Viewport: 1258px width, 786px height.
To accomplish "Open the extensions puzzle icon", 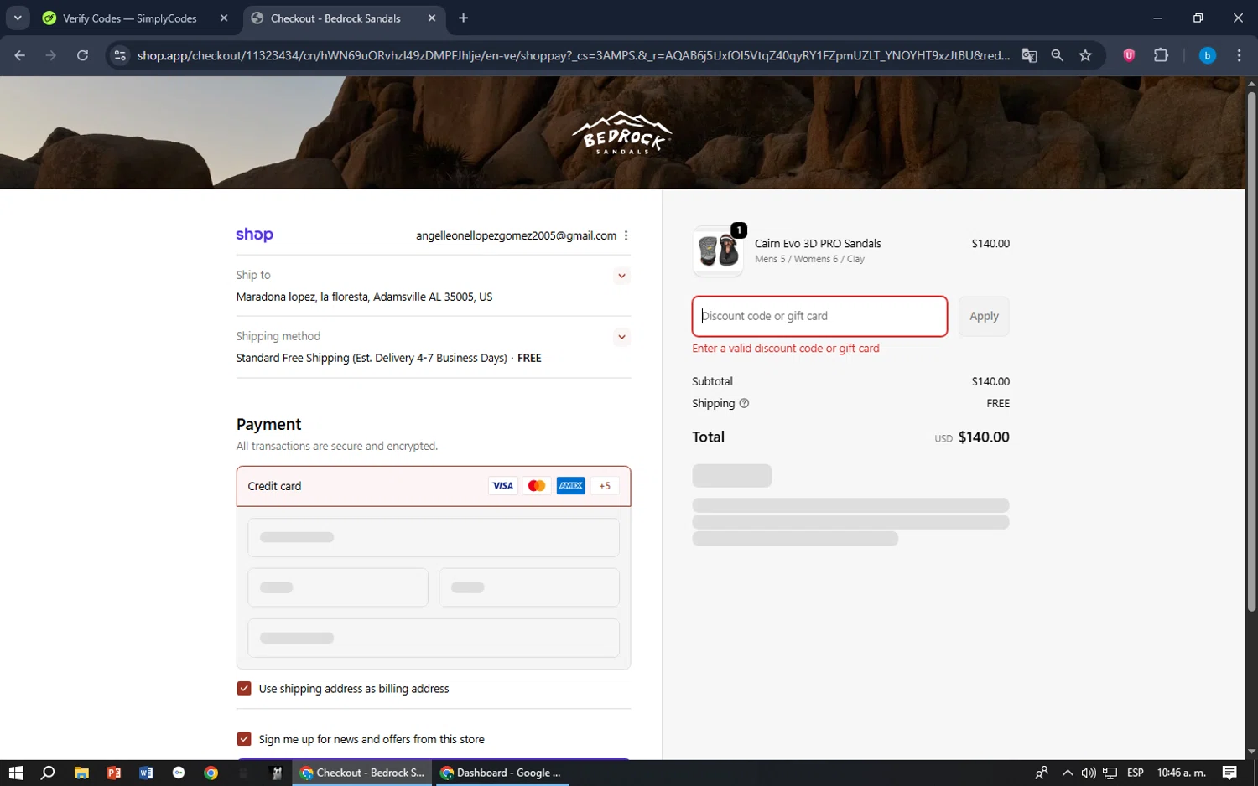I will pyautogui.click(x=1161, y=55).
